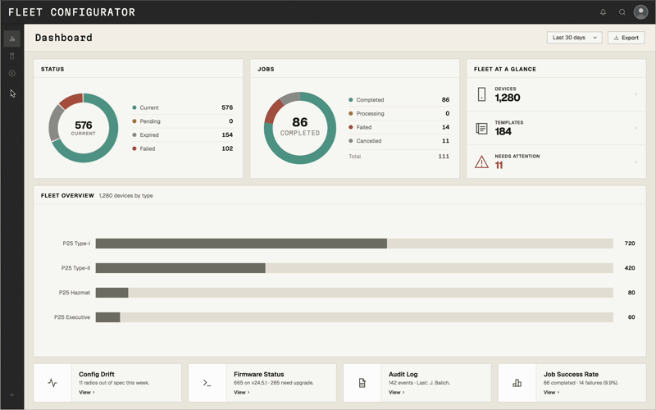
Task: Click View link under Firmware Status
Action: [241, 393]
